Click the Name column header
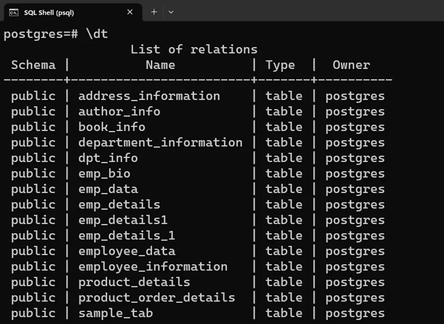 160,65
